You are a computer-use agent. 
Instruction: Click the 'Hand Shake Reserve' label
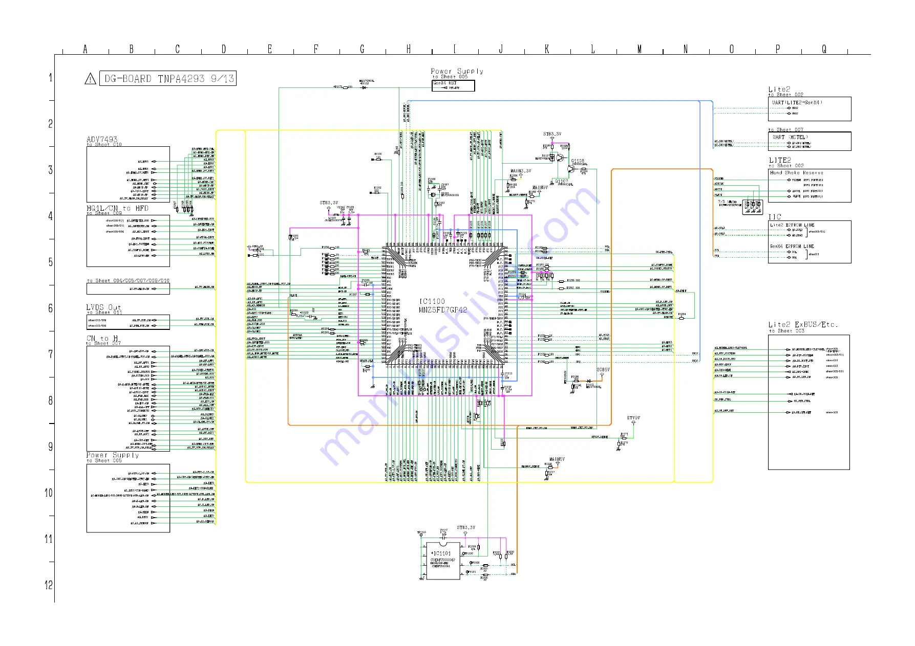[797, 173]
